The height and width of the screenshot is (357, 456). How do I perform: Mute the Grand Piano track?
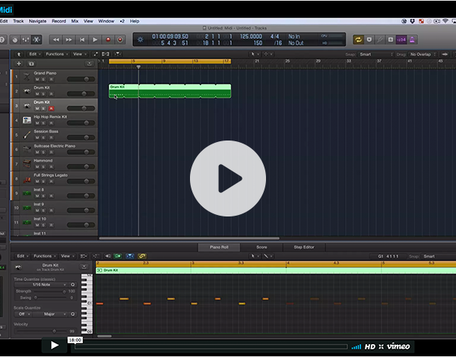coord(36,79)
